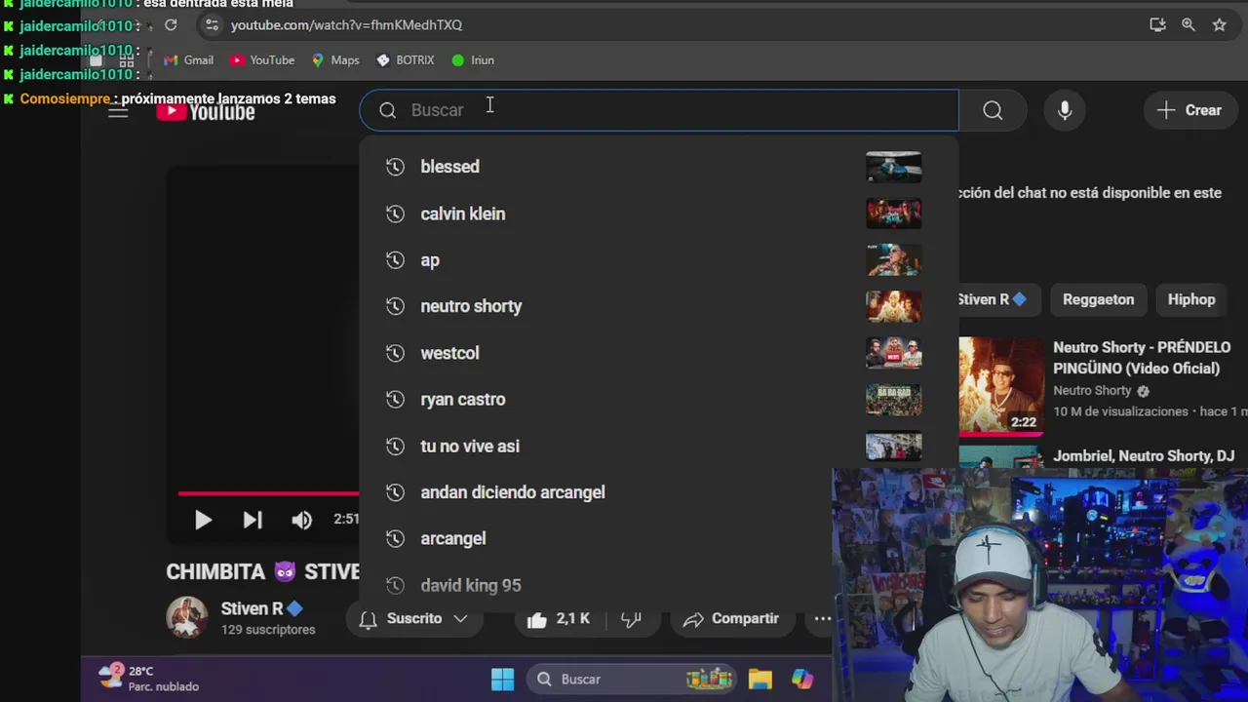Start voice search with the microphone icon
Screen dimensions: 1248x702
1065,110
